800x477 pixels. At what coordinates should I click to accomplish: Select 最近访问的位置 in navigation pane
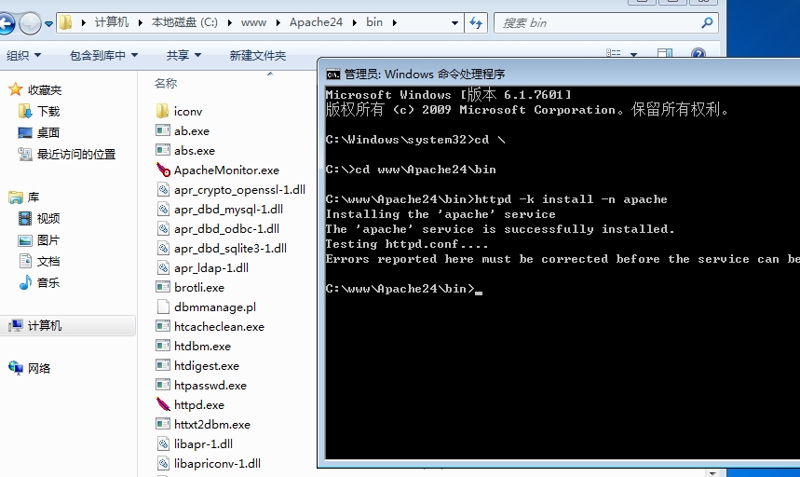tap(76, 154)
